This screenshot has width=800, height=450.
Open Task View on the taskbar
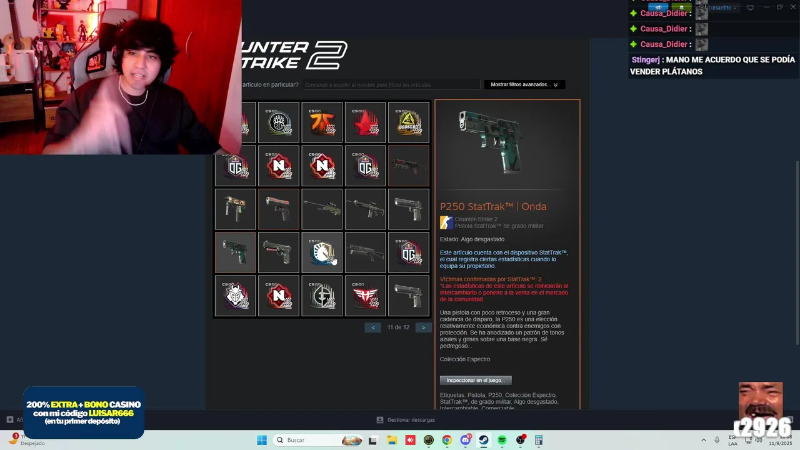373,440
